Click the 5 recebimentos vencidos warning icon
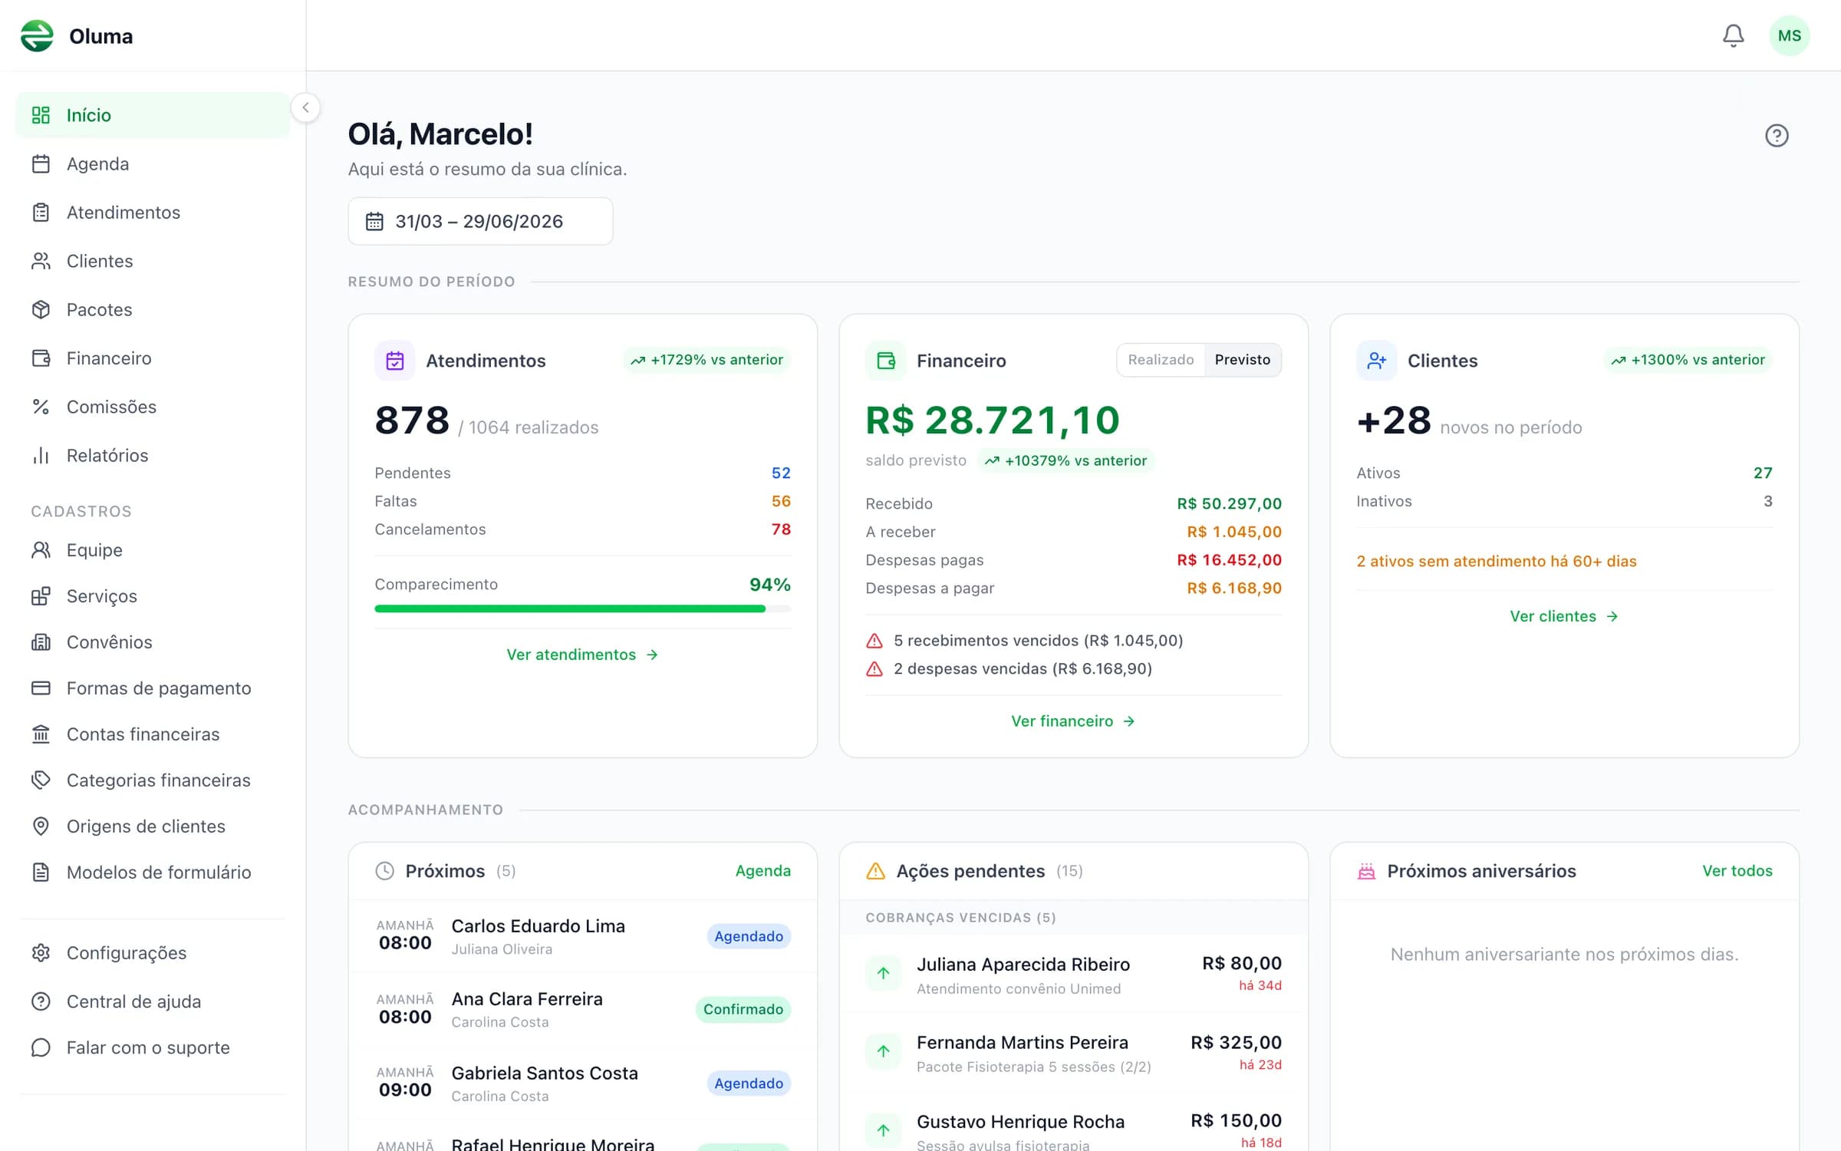The width and height of the screenshot is (1841, 1151). (x=874, y=641)
